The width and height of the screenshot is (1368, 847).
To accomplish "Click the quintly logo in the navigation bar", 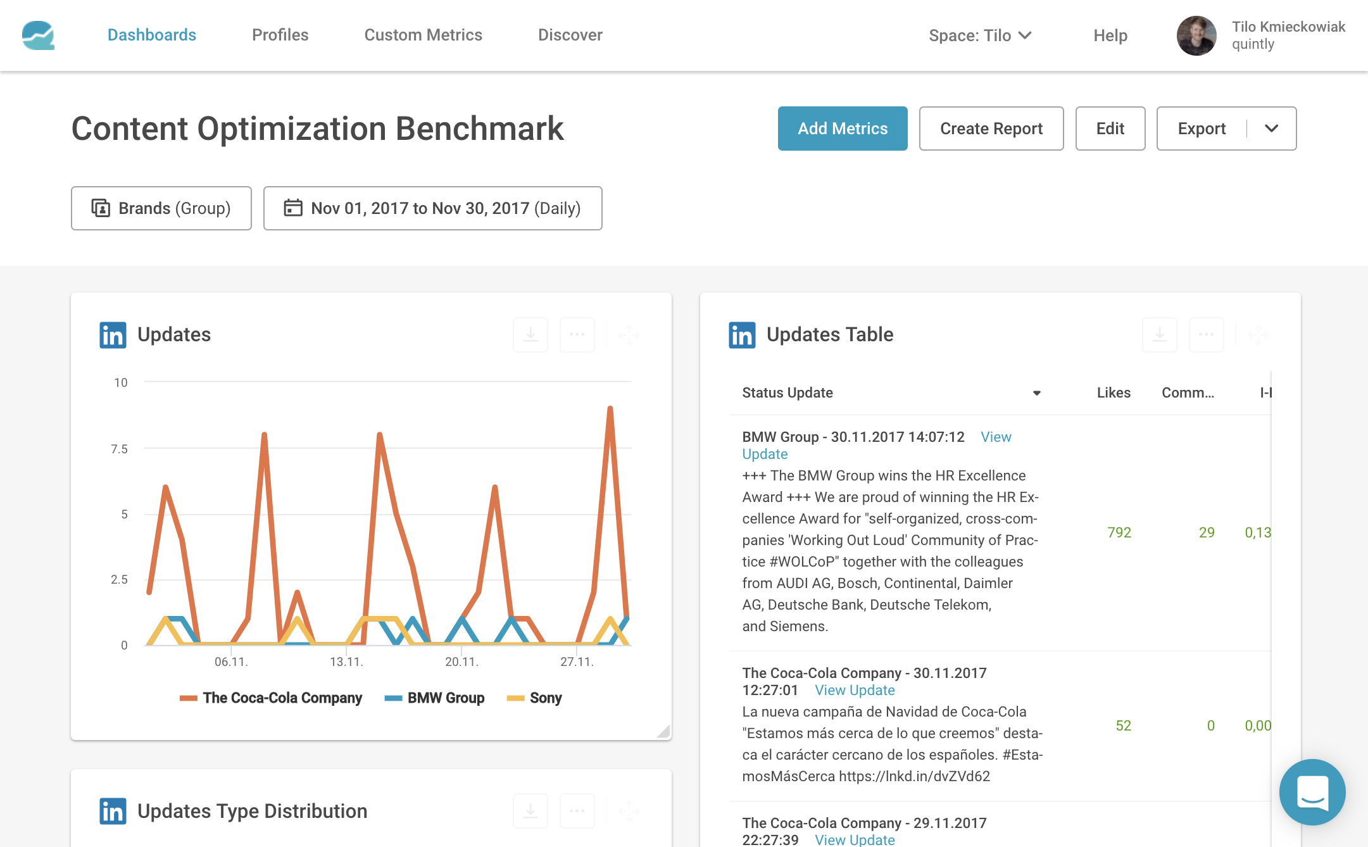I will click(x=37, y=35).
